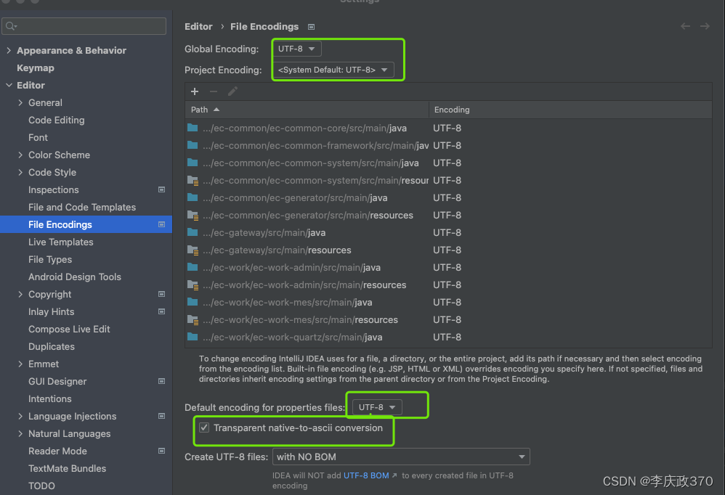Open the Project Encoding dropdown
Image resolution: width=725 pixels, height=495 pixels.
pos(333,70)
